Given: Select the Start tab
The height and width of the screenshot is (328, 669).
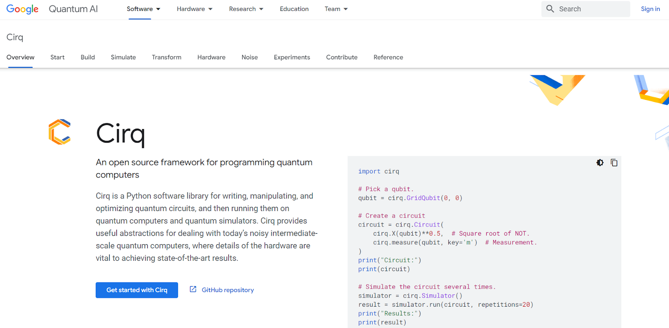Looking at the screenshot, I should tap(57, 57).
